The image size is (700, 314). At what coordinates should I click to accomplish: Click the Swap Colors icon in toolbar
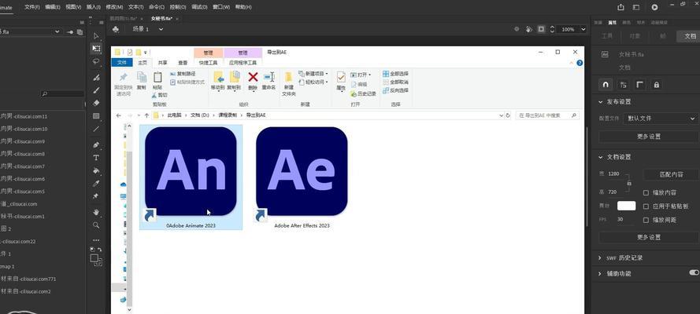point(99,250)
